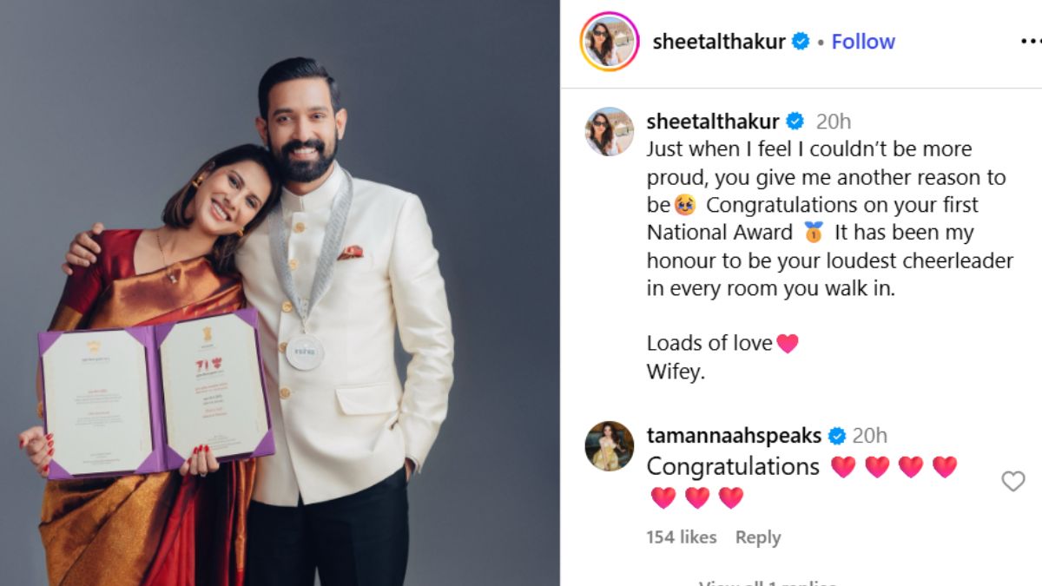Image resolution: width=1042 pixels, height=586 pixels.
Task: Follow sheetalthakur
Action: [863, 42]
